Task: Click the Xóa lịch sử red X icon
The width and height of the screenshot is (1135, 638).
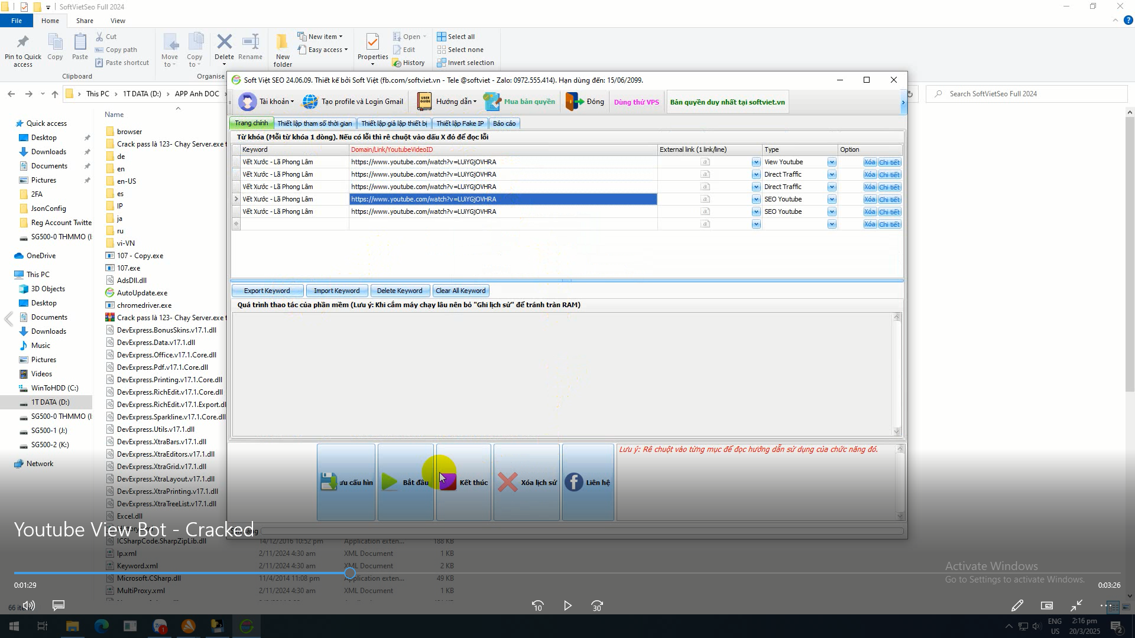Action: pyautogui.click(x=507, y=482)
